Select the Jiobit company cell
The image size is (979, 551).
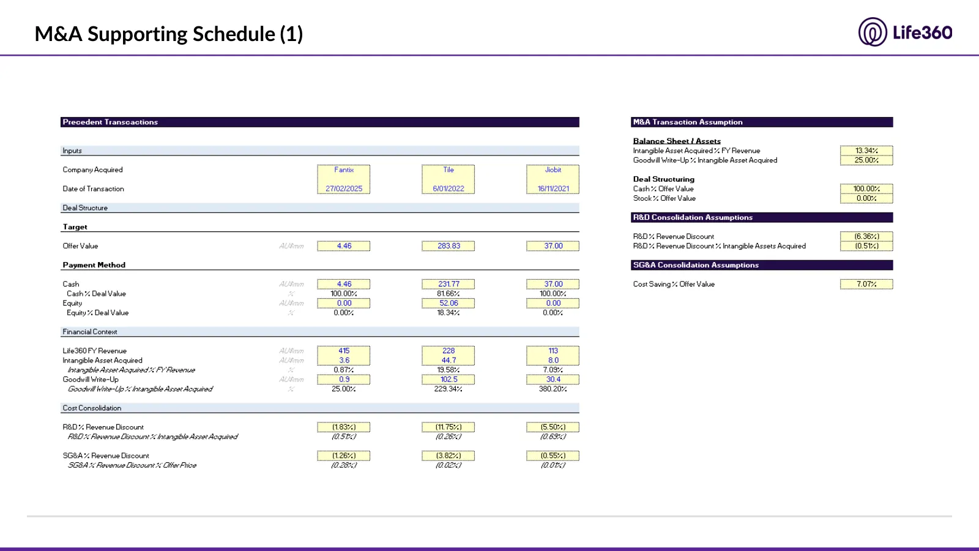tap(553, 170)
